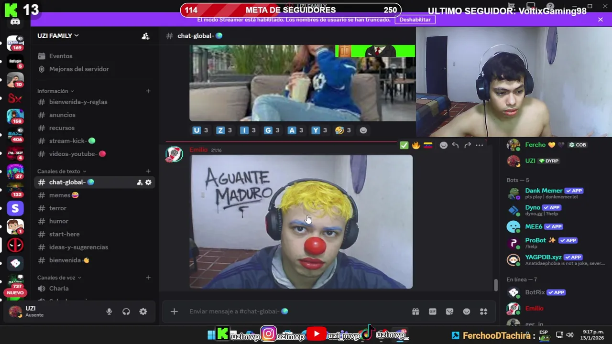The image size is (612, 344).
Task: Forward Emilio's message
Action: [x=467, y=145]
